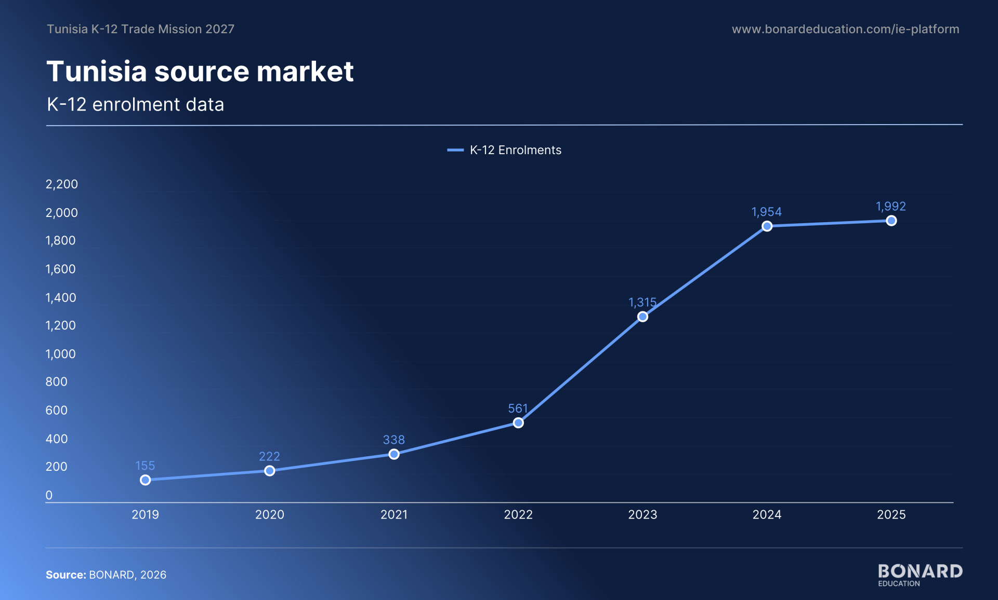This screenshot has width=998, height=600.
Task: Click the 2020 x-axis label
Action: click(x=270, y=514)
